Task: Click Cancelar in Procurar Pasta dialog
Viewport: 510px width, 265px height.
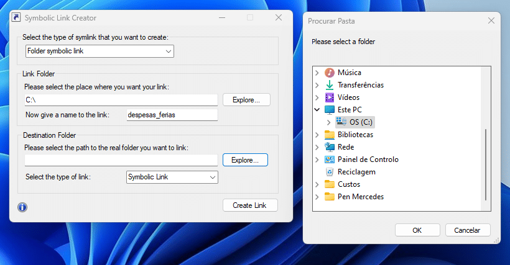Action: click(x=467, y=230)
